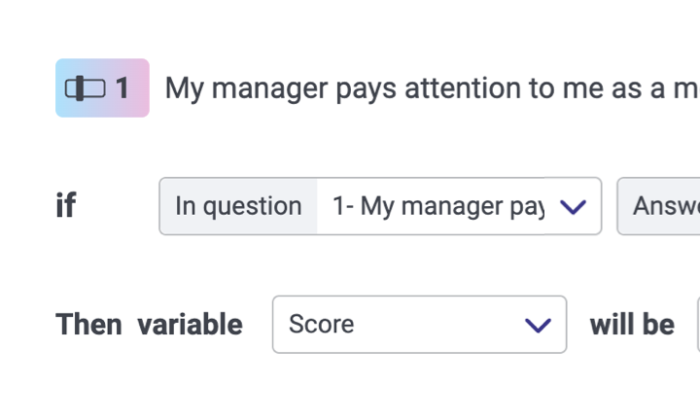Open the Answer condition dropdown
Screen dimensions: 700x420
pos(663,206)
